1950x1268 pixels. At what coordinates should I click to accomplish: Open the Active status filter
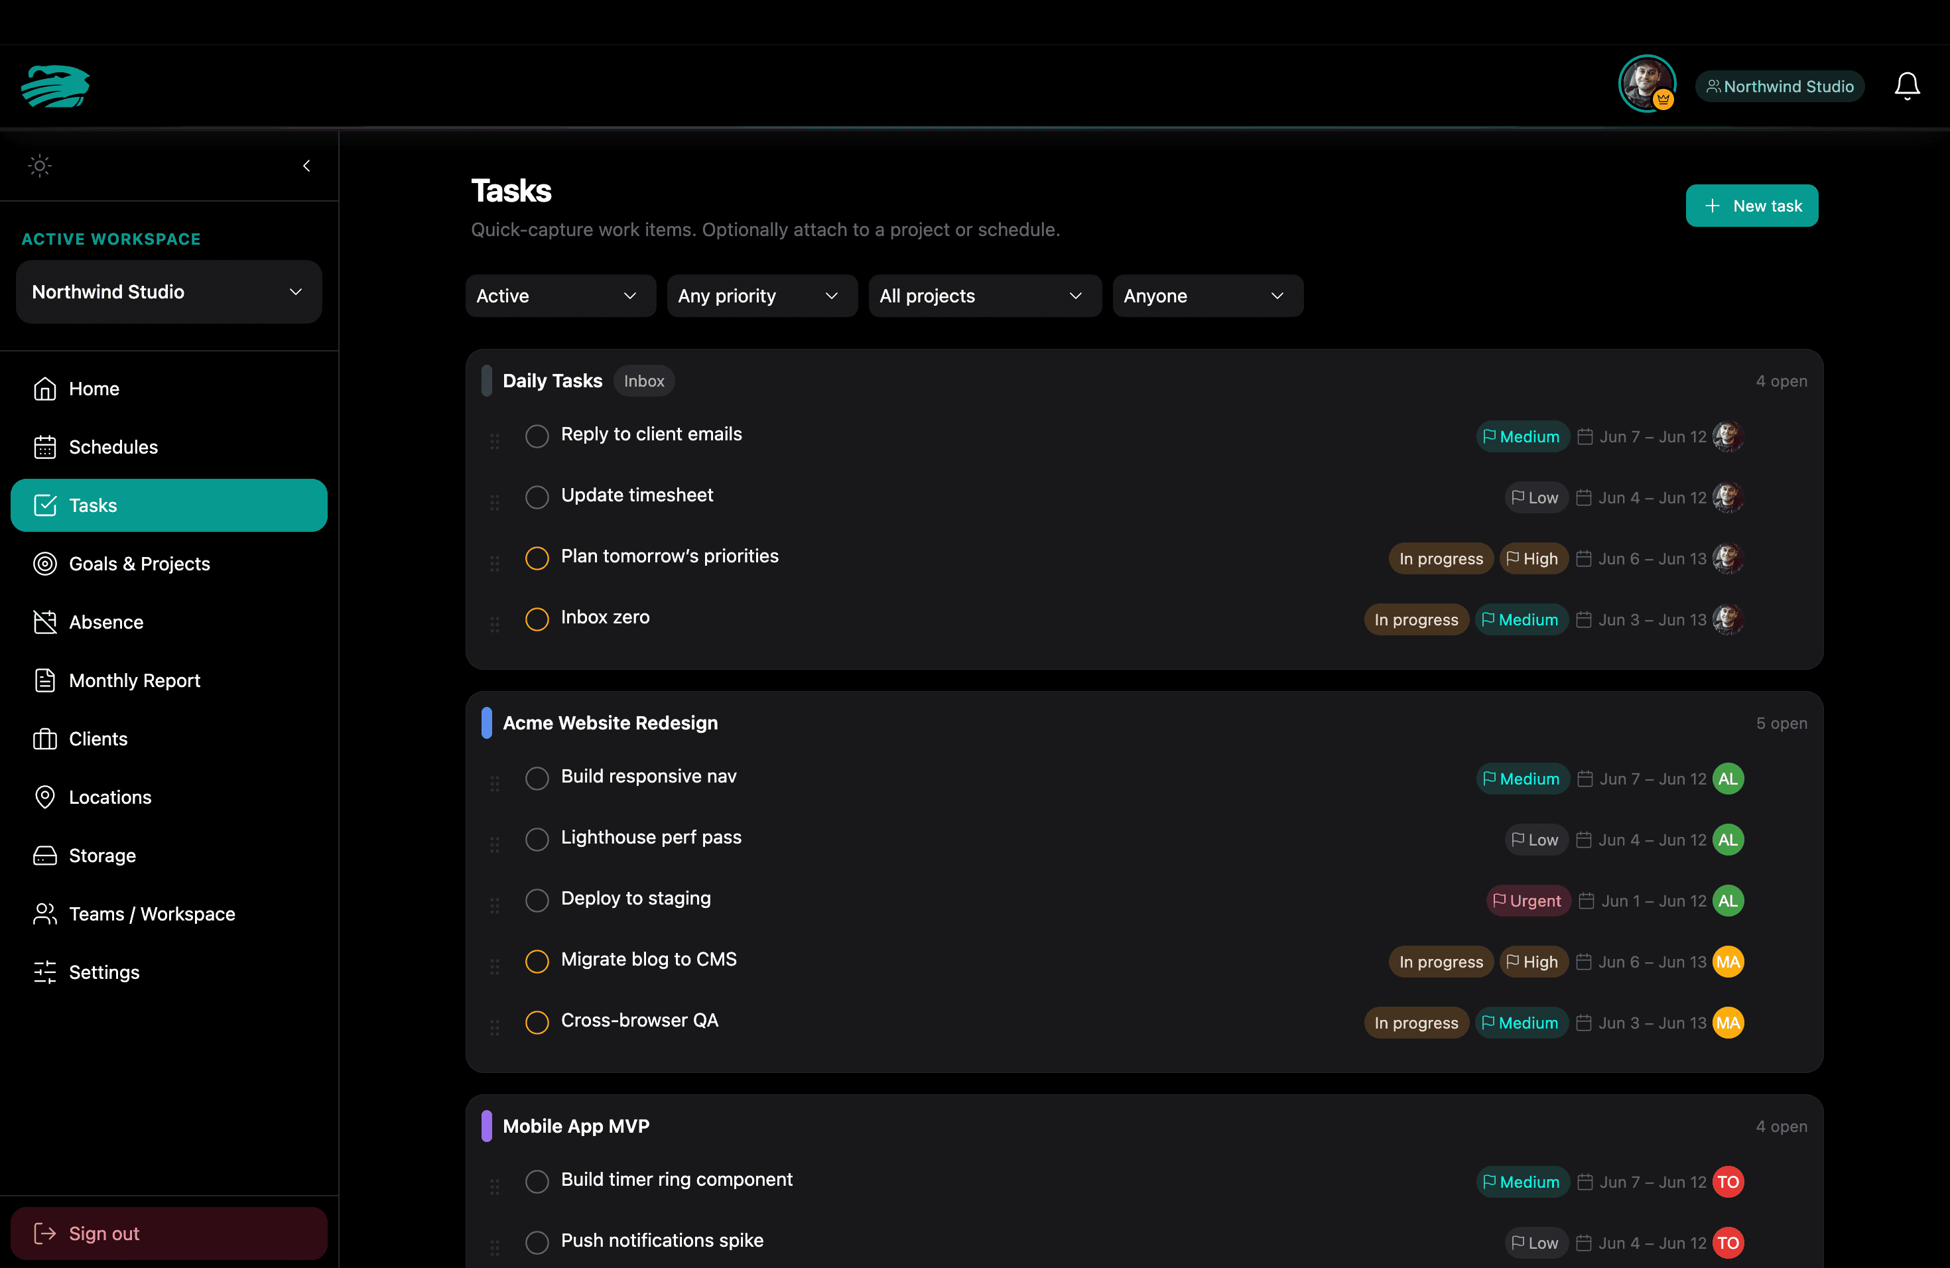tap(560, 296)
